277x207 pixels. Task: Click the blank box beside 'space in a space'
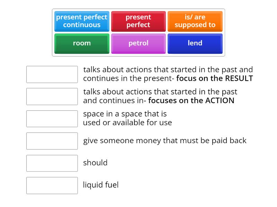coord(52,119)
